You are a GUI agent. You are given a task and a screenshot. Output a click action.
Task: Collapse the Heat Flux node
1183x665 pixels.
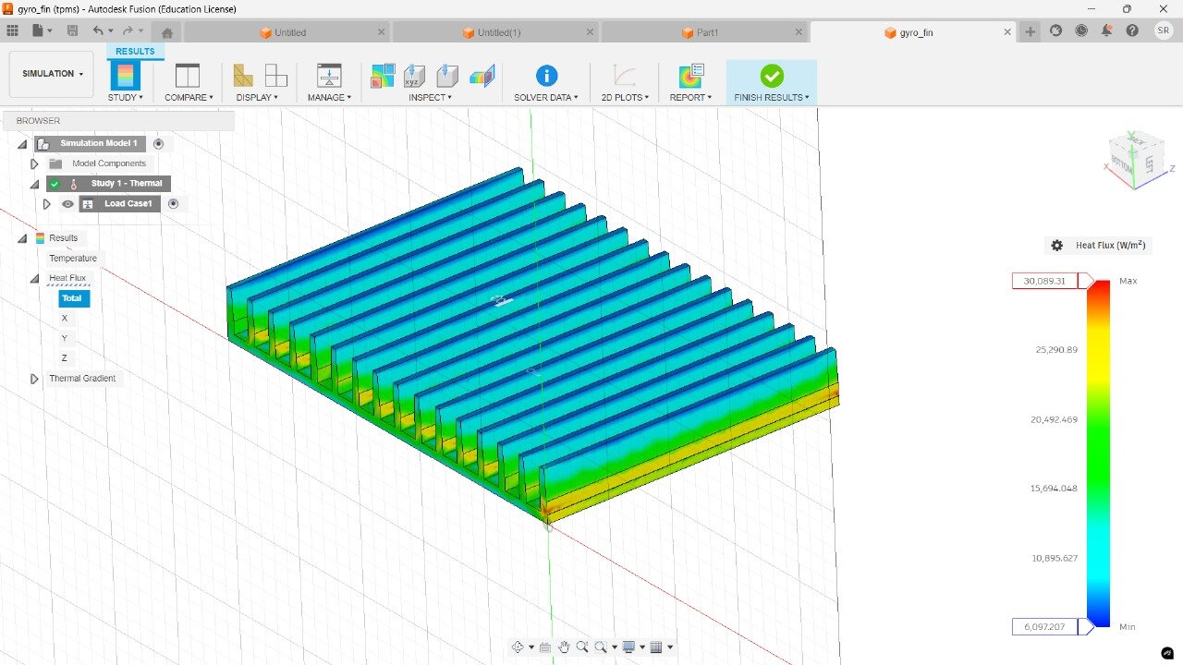click(35, 279)
